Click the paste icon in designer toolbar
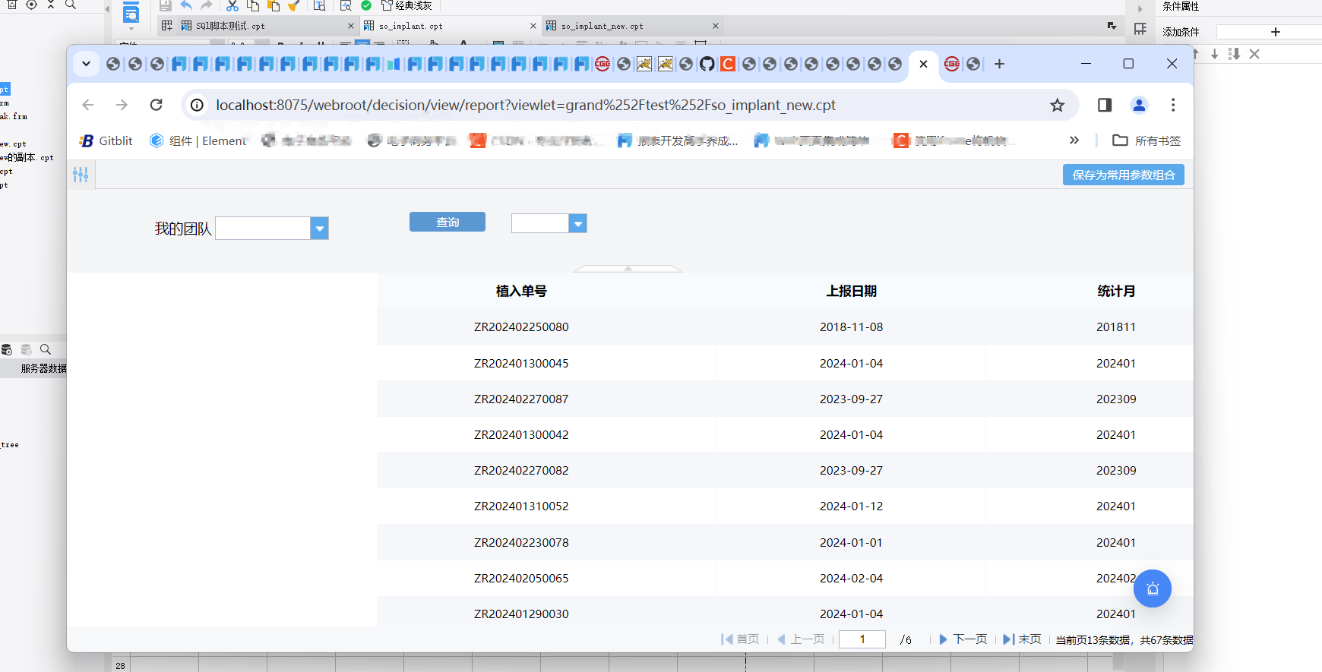The height and width of the screenshot is (672, 1322). tap(274, 5)
